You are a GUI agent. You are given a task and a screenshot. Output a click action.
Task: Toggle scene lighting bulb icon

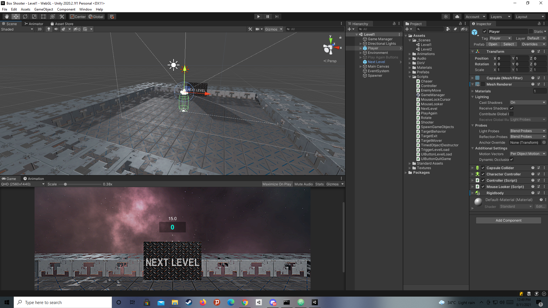(x=49, y=29)
